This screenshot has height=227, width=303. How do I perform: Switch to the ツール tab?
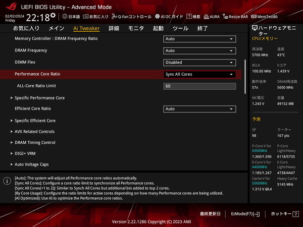[x=180, y=28]
